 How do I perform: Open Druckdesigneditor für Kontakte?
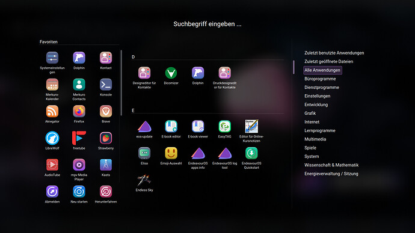point(224,73)
